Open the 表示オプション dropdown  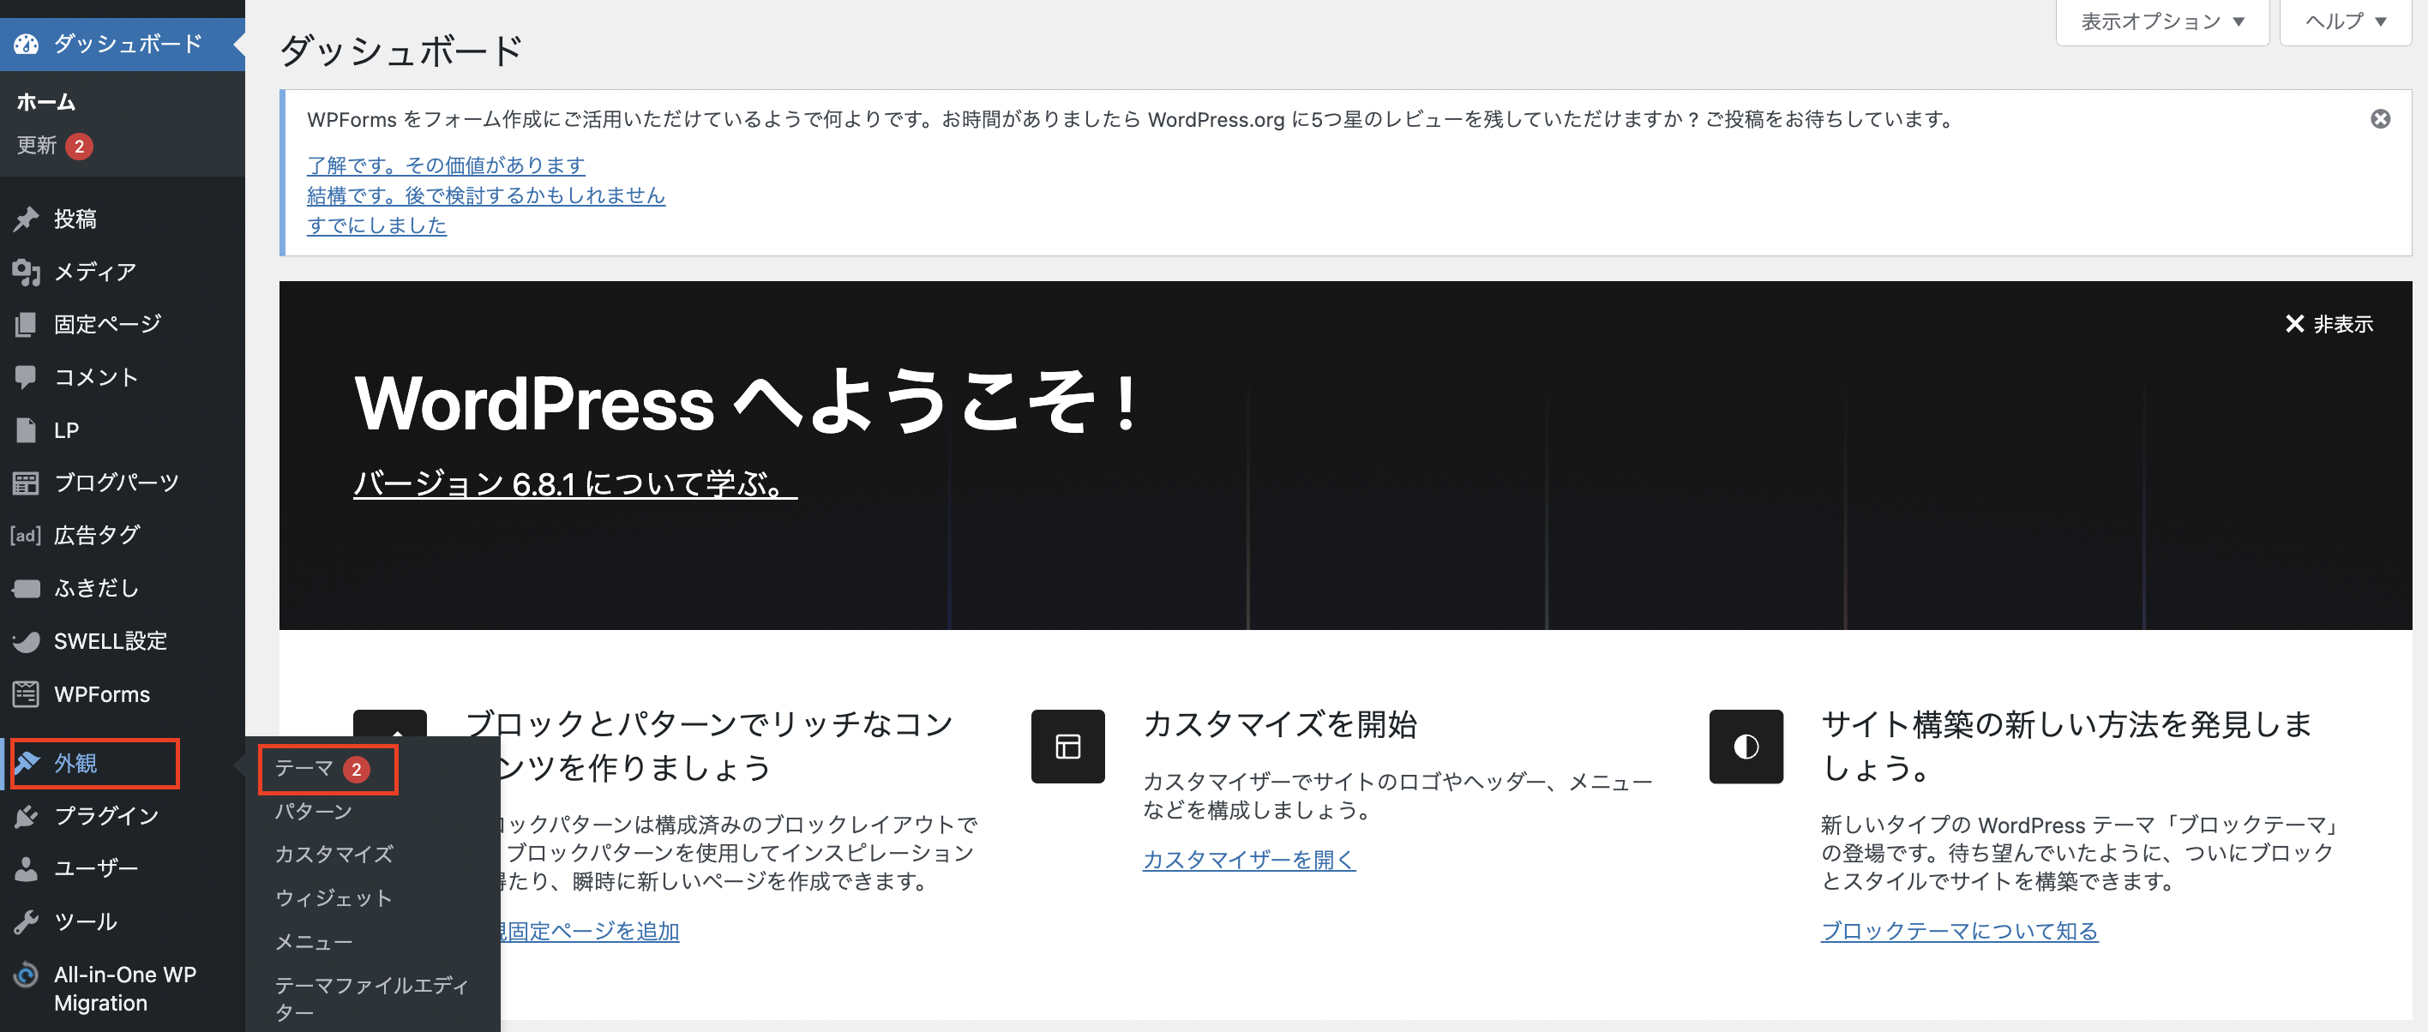tap(2161, 21)
